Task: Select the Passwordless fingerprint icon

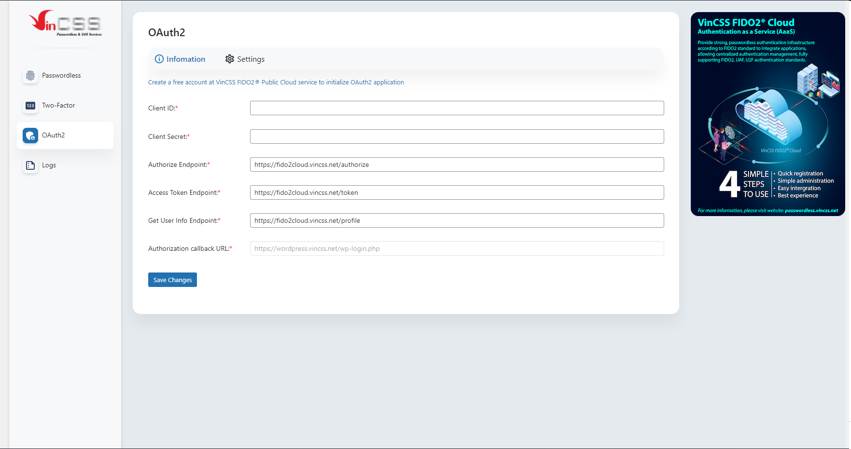Action: pyautogui.click(x=30, y=76)
